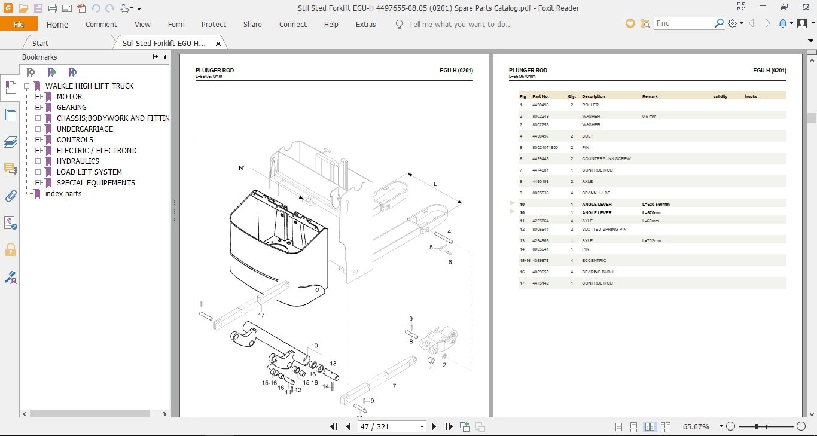
Task: Go to previous search result arrow
Action: [751, 23]
